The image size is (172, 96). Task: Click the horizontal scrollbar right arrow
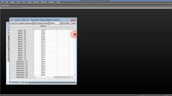pyautogui.click(x=72, y=77)
